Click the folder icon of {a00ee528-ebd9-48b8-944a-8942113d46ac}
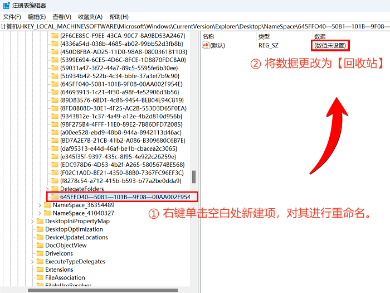Viewport: 390px width, 293px height. tap(55, 132)
